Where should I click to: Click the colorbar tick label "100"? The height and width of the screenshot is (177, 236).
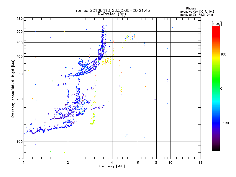[223, 54]
